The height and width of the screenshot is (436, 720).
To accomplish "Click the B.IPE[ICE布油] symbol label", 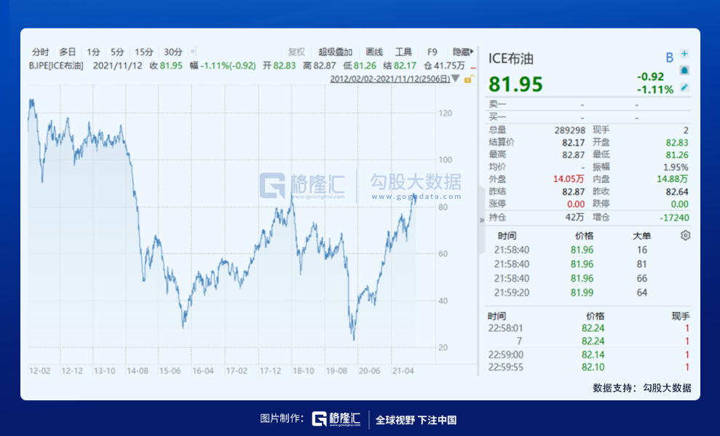I will pos(56,66).
